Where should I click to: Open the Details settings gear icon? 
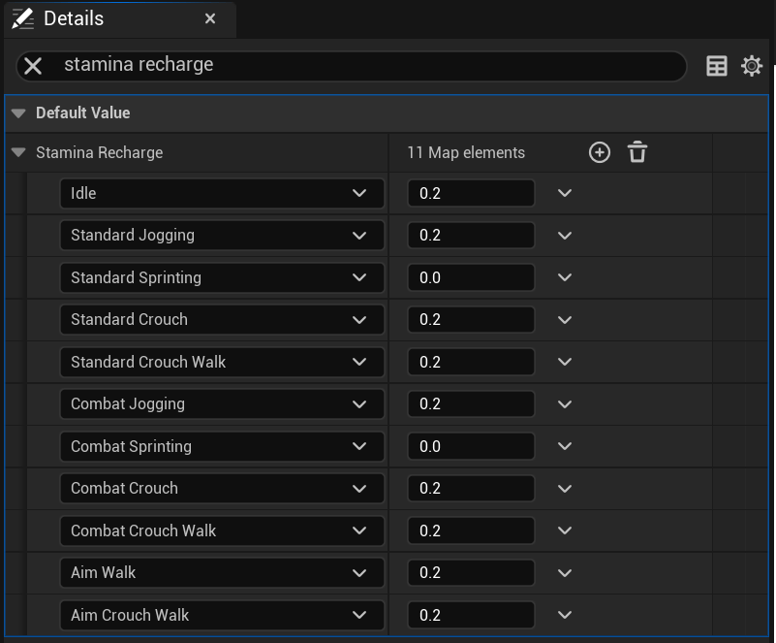click(752, 66)
